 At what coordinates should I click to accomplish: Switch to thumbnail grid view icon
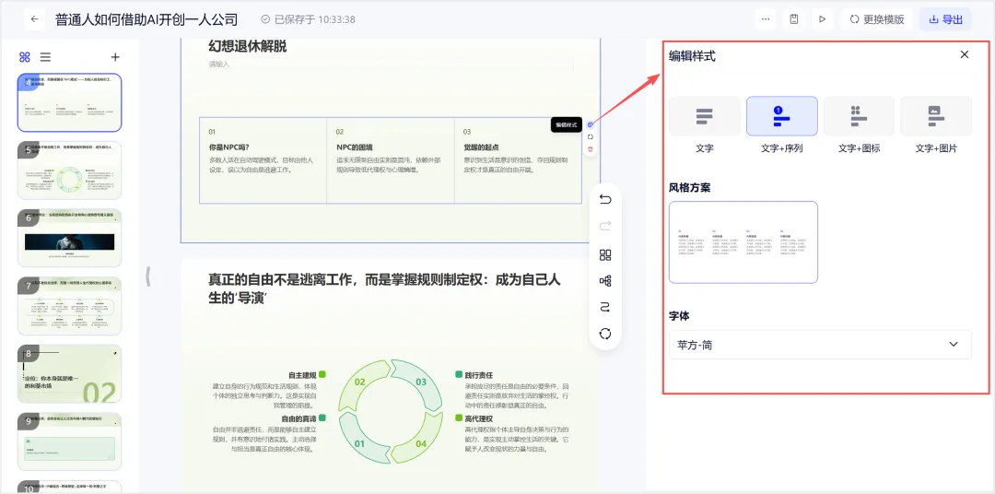tap(25, 57)
